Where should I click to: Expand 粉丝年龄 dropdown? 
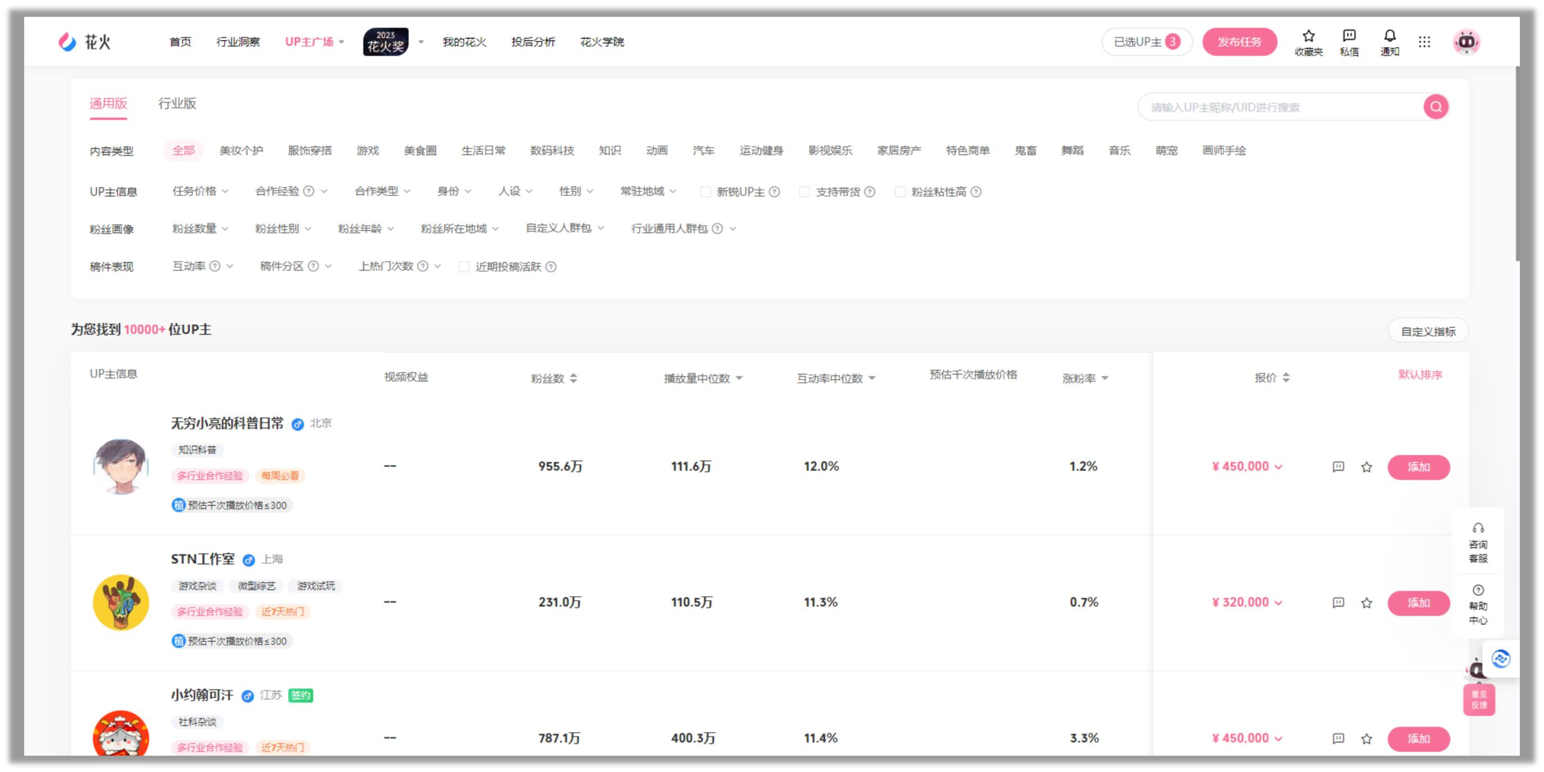tap(365, 229)
